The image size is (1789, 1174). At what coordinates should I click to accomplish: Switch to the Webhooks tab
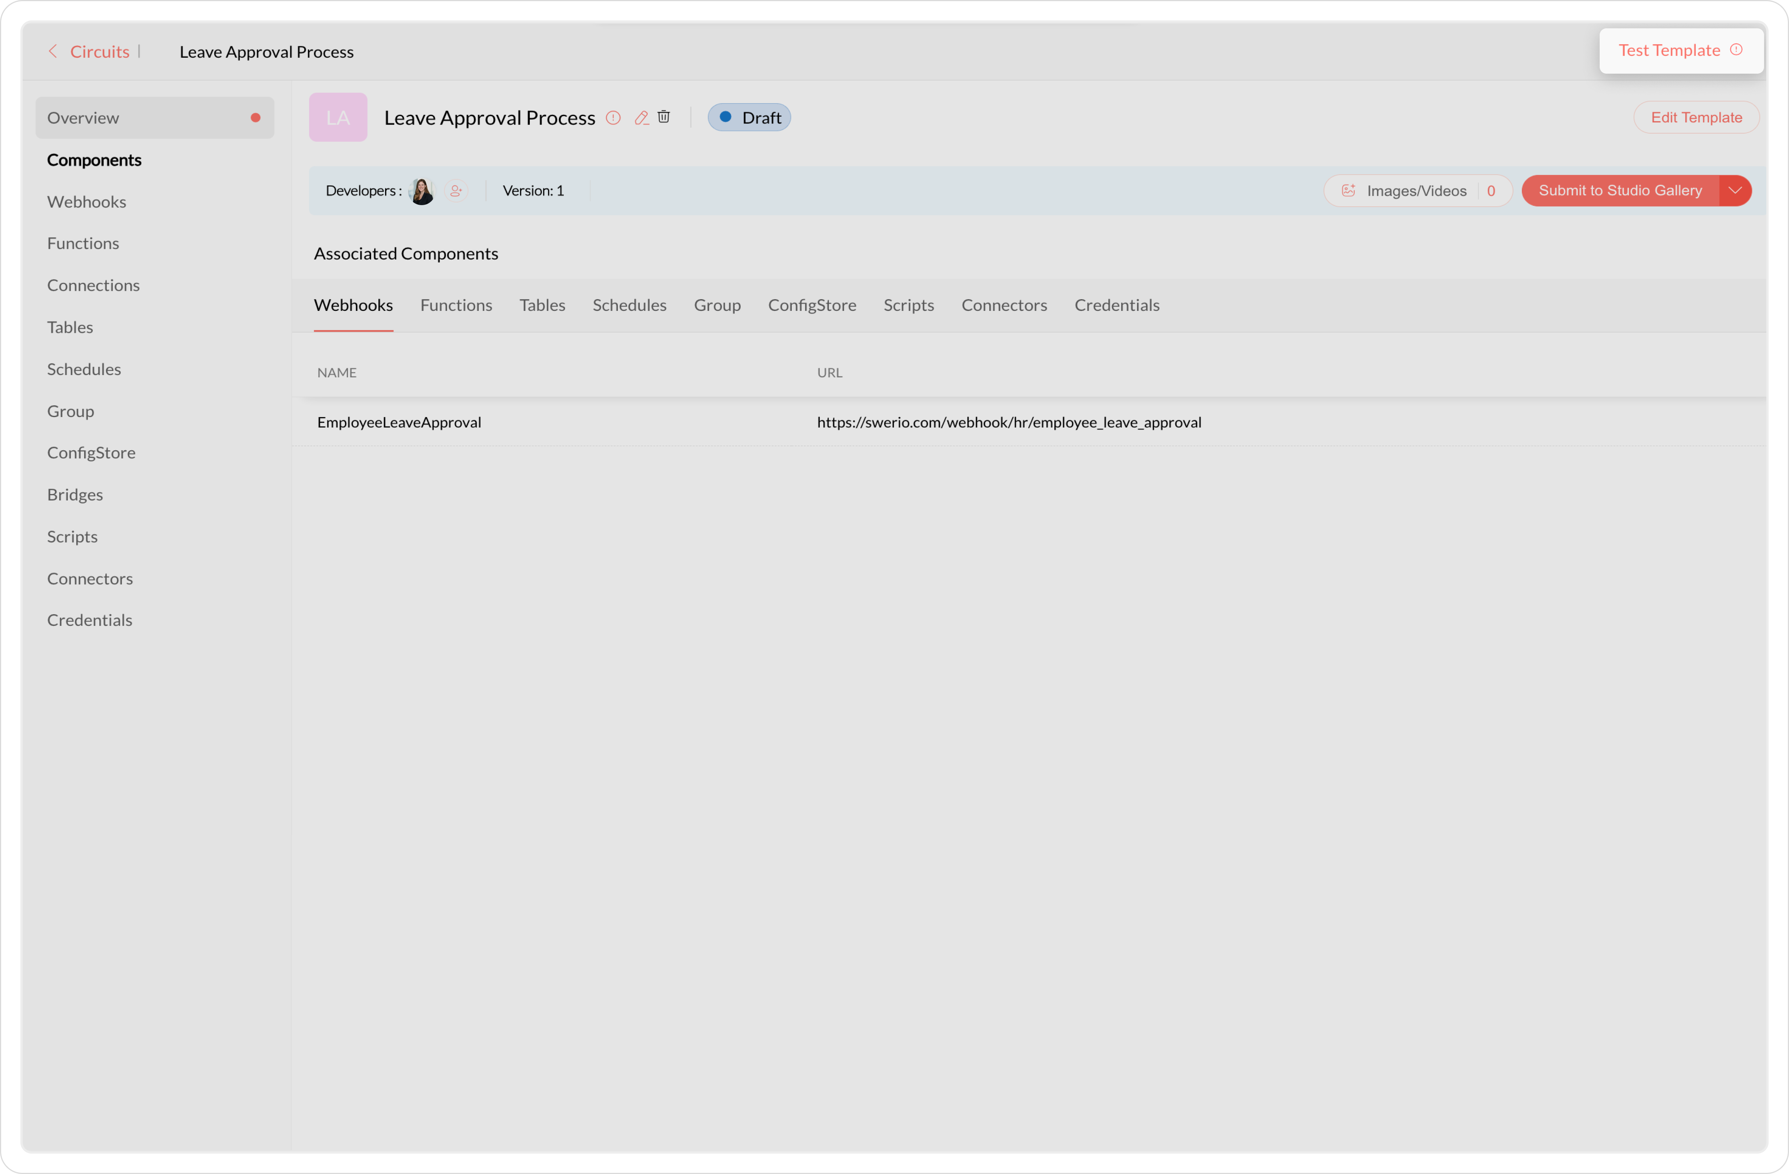pyautogui.click(x=353, y=305)
